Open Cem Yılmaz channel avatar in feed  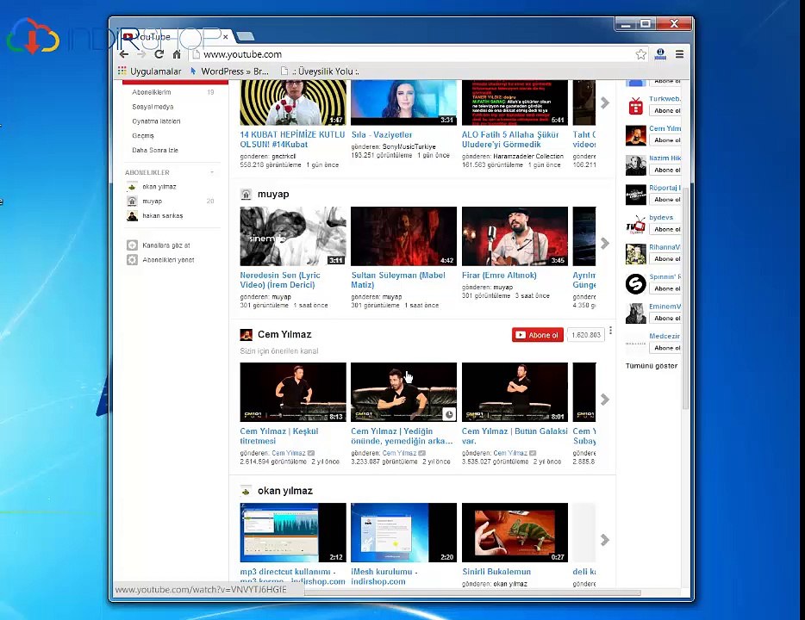pos(246,335)
